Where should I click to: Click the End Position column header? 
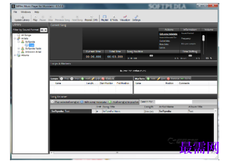(x=123, y=83)
